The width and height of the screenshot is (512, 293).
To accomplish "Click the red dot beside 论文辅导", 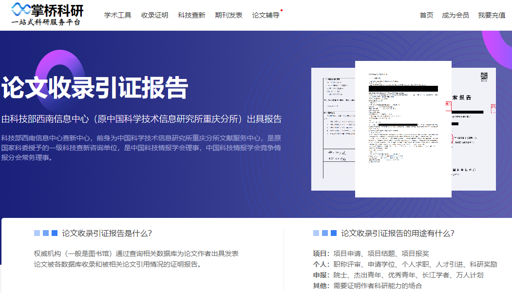I will click(x=282, y=10).
